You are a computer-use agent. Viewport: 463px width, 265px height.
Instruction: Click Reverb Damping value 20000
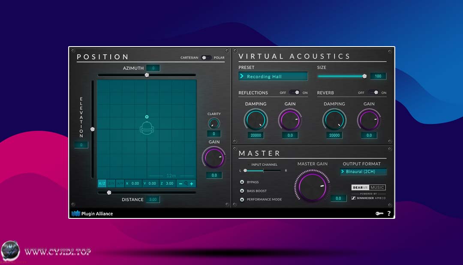coord(334,135)
